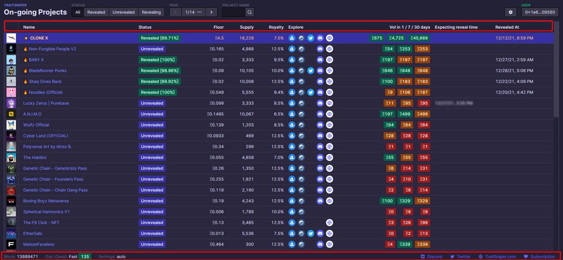The image size is (563, 260).
Task: Sort by the Revealed At column header
Action: pyautogui.click(x=507, y=27)
